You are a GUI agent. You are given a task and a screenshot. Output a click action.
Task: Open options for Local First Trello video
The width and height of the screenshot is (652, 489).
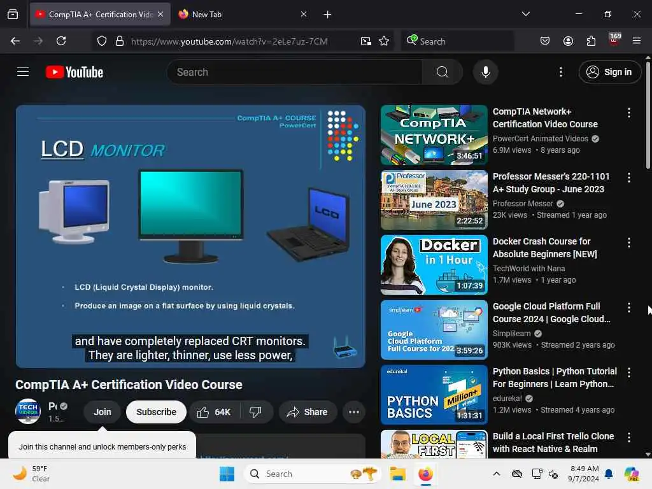(628, 437)
